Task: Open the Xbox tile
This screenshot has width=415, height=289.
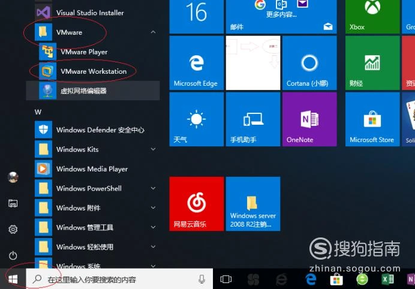Action: tap(372, 17)
